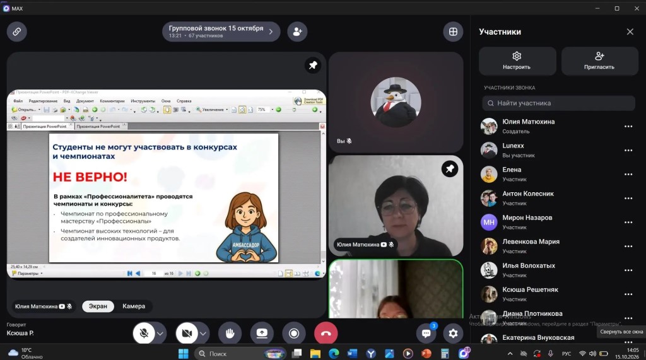
Task: Expand camera device options arrow
Action: click(203, 334)
